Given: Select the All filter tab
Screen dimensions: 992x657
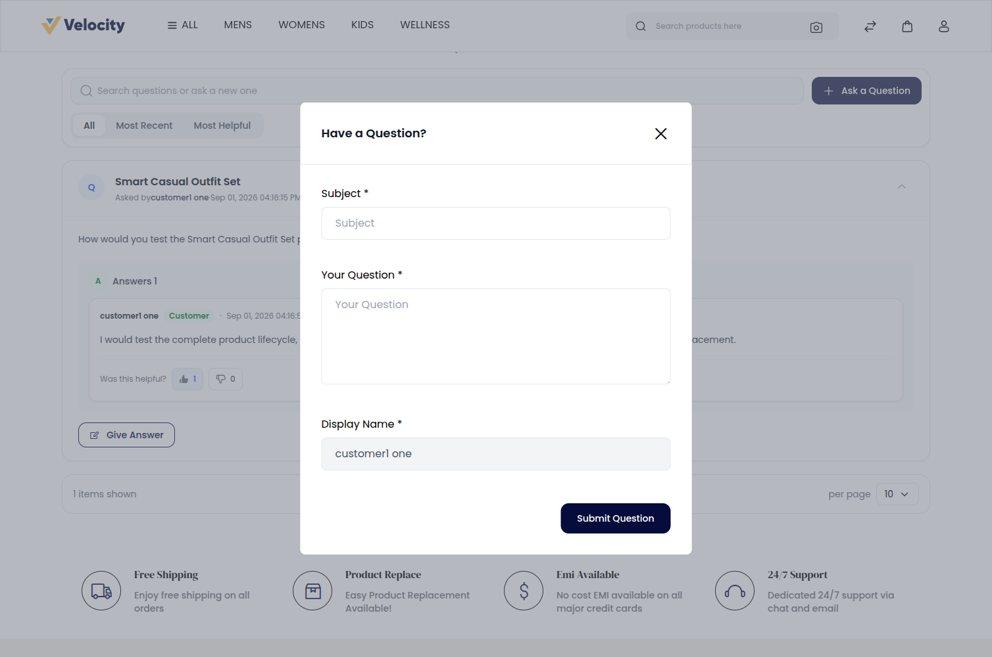Looking at the screenshot, I should (x=89, y=125).
